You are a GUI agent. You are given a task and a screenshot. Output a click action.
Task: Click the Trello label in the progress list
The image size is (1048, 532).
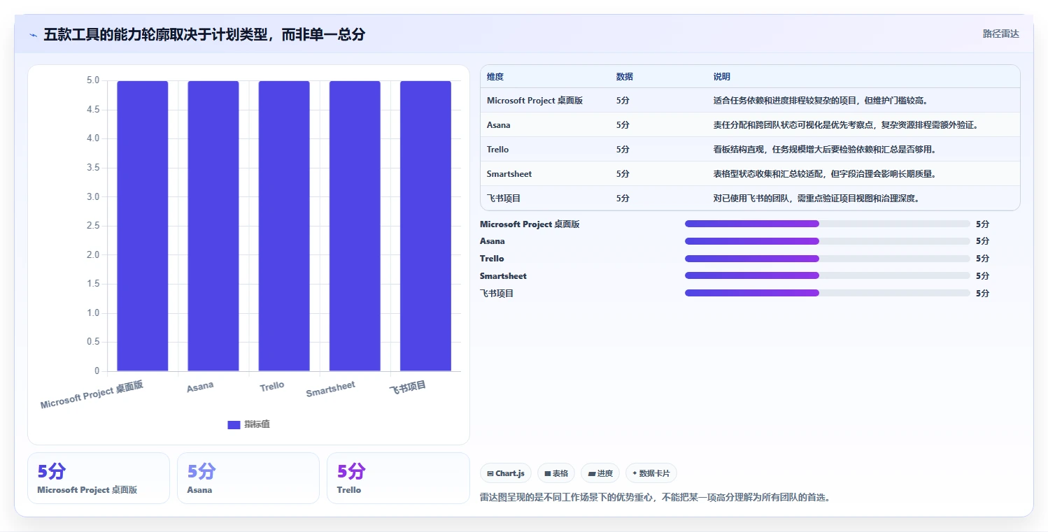tap(492, 259)
